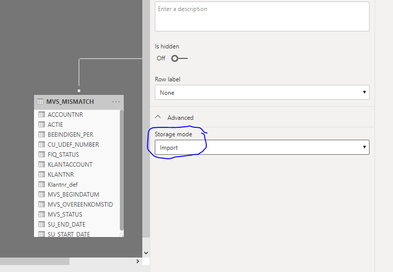Click column icon beside BEEINDIGEN_PER
This screenshot has height=272, width=393.
click(41, 134)
